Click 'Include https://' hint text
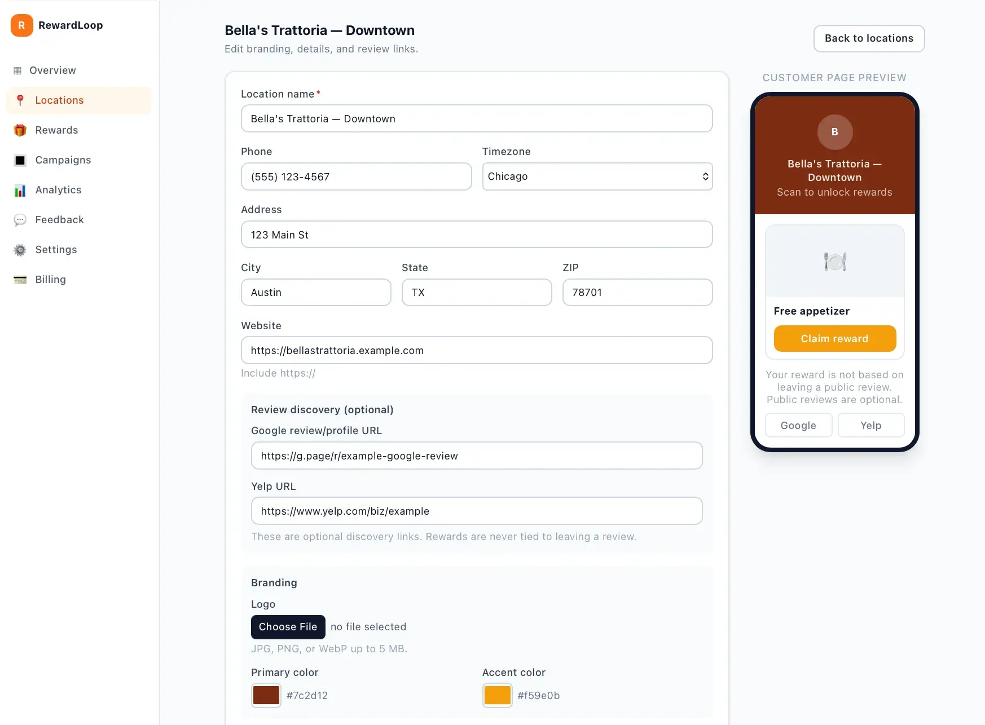Screen dimensions: 985x725 pos(278,373)
